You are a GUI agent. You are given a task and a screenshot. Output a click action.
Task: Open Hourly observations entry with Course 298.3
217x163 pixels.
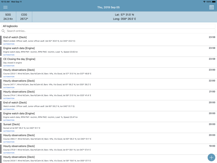coord(108,138)
